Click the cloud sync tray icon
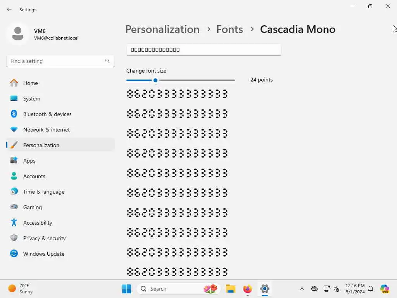397x298 pixels. tap(314, 289)
